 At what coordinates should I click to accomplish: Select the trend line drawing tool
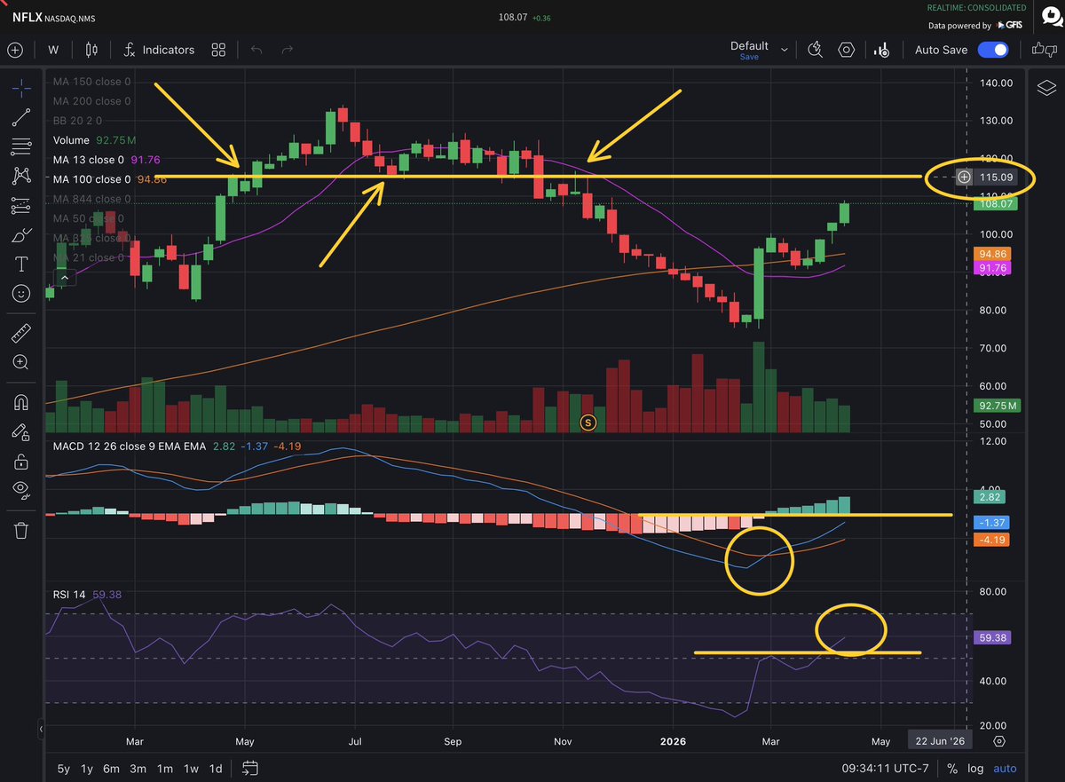(22, 116)
